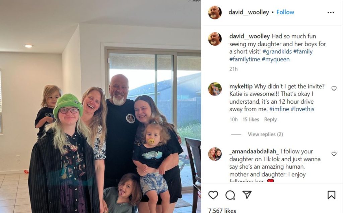View who gave 15 likes on comment
The width and height of the screenshot is (343, 213).
tap(251, 119)
